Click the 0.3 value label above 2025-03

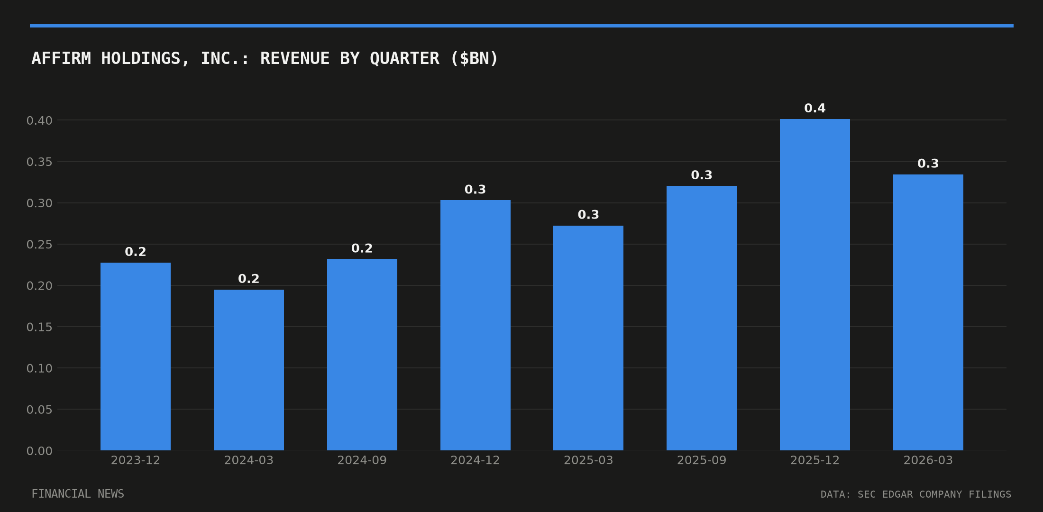click(588, 215)
